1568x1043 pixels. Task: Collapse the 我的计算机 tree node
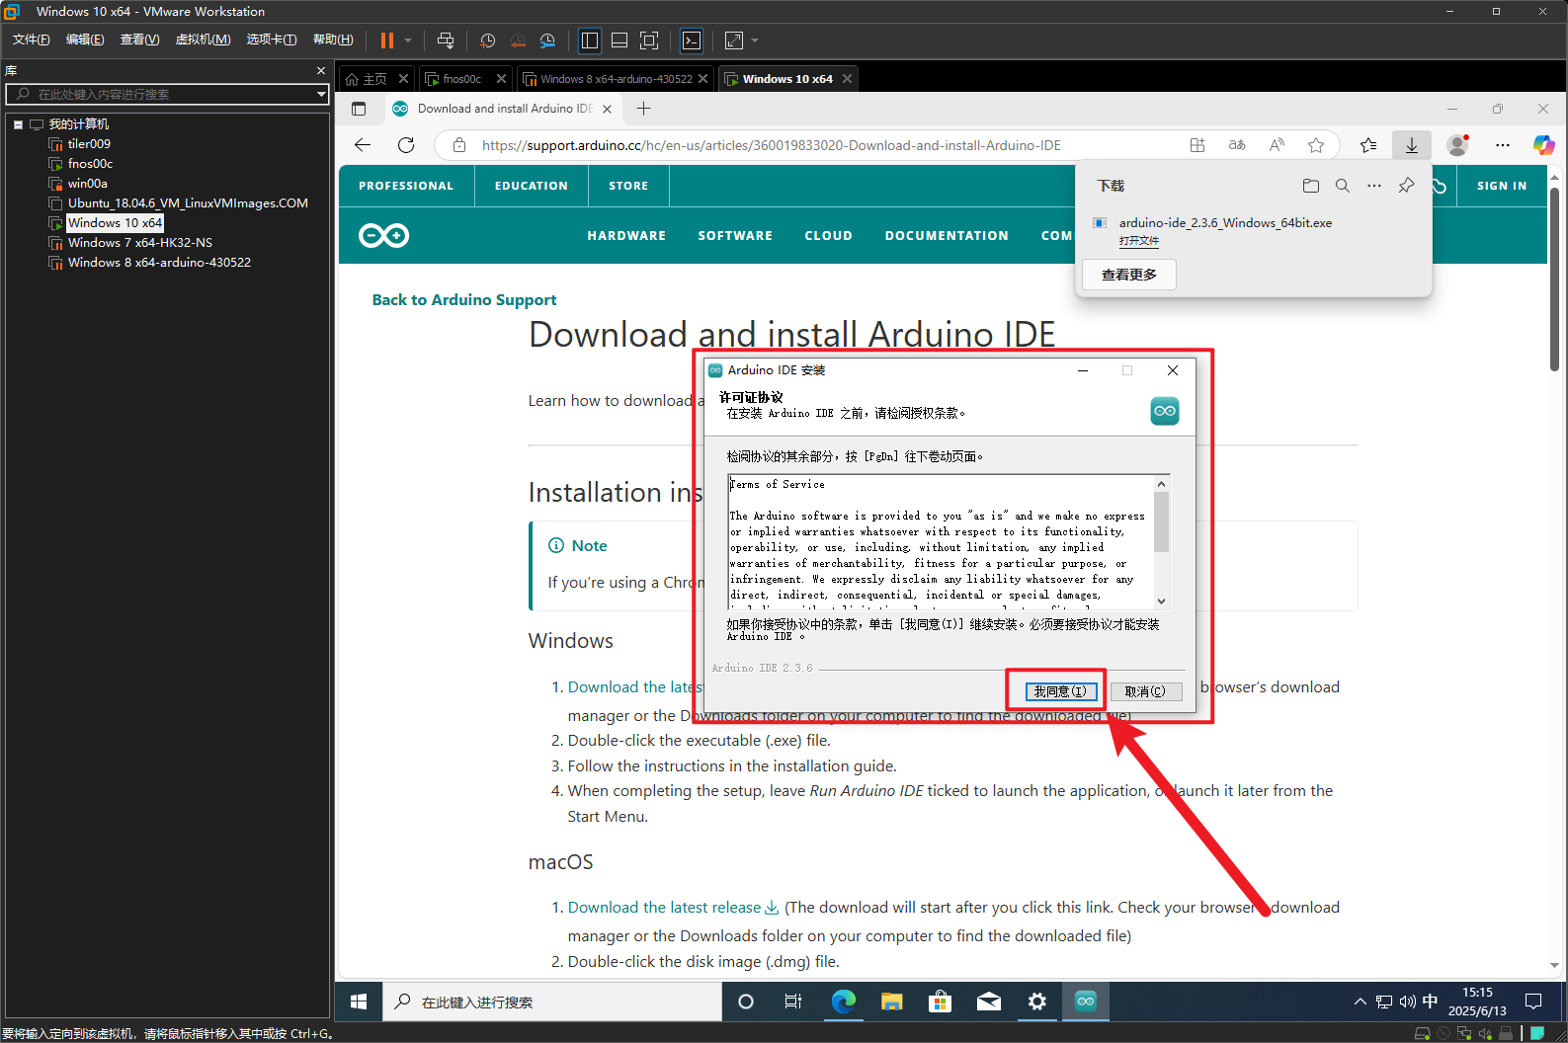[x=18, y=124]
